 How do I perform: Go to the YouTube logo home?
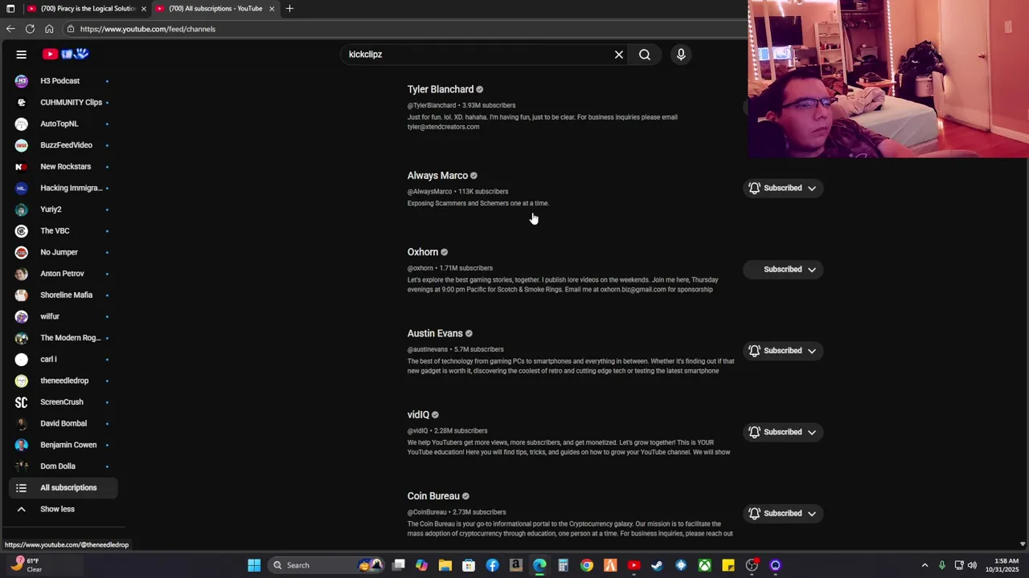(x=65, y=55)
